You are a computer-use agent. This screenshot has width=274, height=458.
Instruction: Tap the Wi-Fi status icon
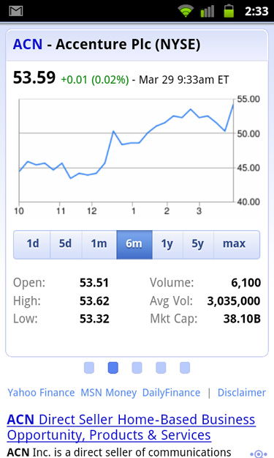(186, 11)
